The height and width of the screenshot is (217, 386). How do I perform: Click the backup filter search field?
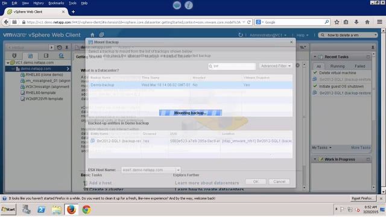(232, 66)
